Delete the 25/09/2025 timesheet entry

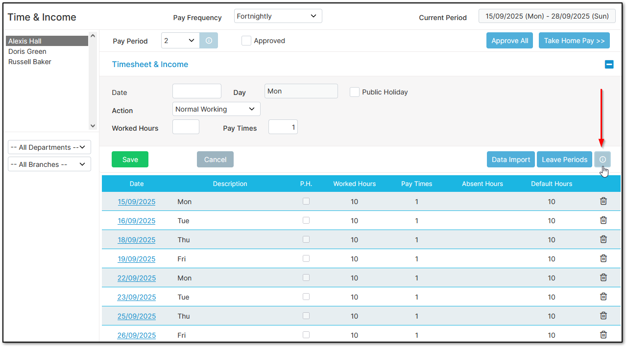pyautogui.click(x=603, y=316)
